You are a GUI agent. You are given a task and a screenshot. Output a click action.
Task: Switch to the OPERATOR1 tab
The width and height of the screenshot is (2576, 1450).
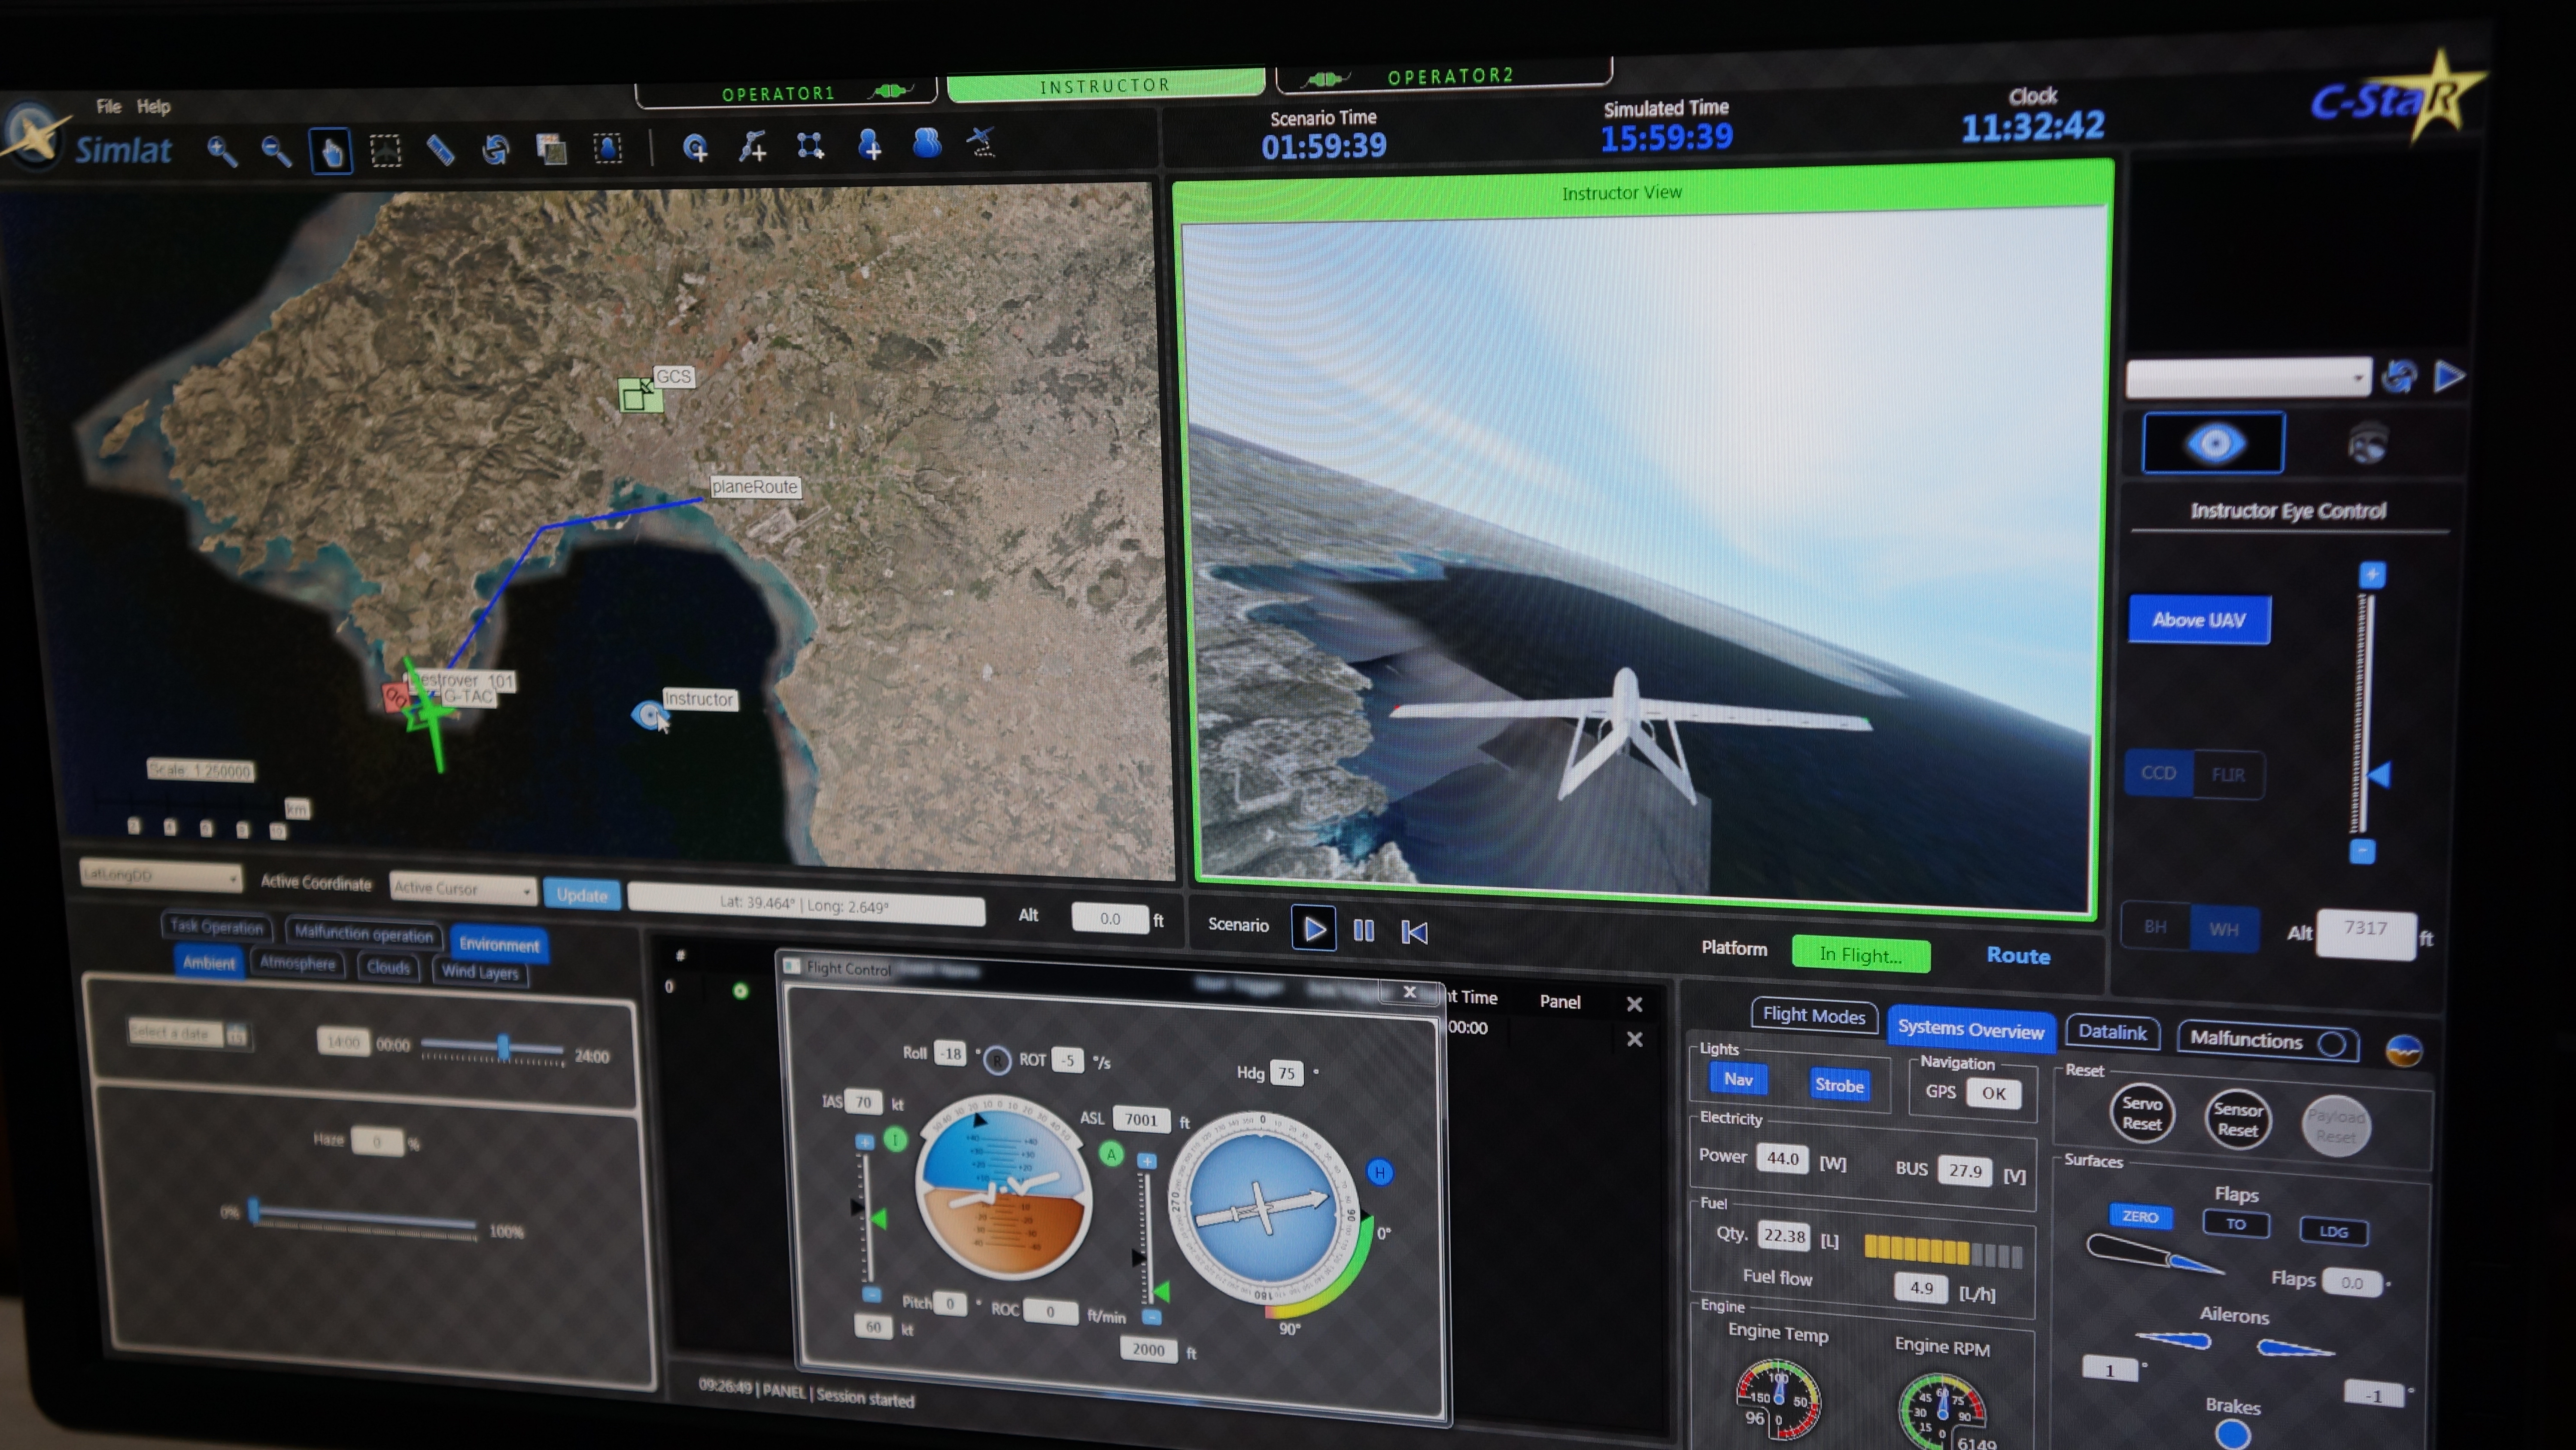[x=786, y=94]
